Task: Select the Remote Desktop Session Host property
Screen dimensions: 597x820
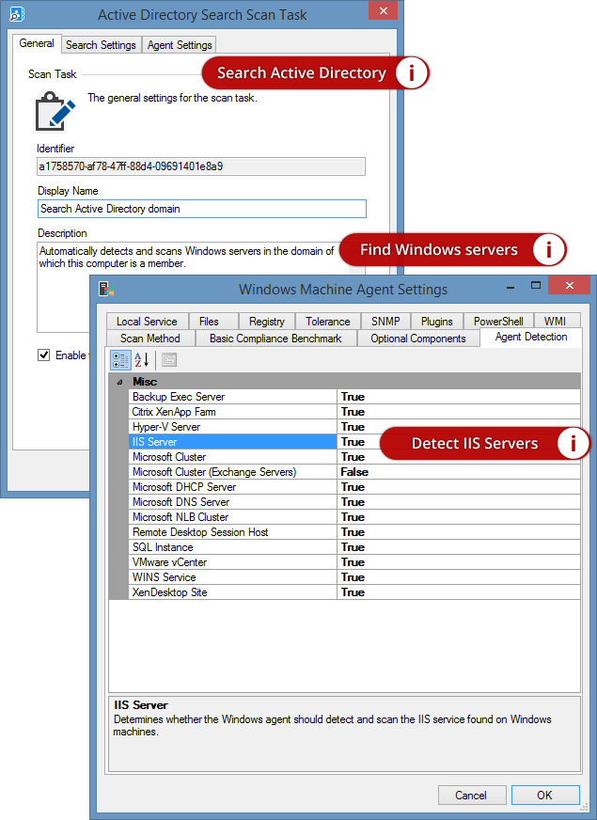Action: (x=232, y=532)
